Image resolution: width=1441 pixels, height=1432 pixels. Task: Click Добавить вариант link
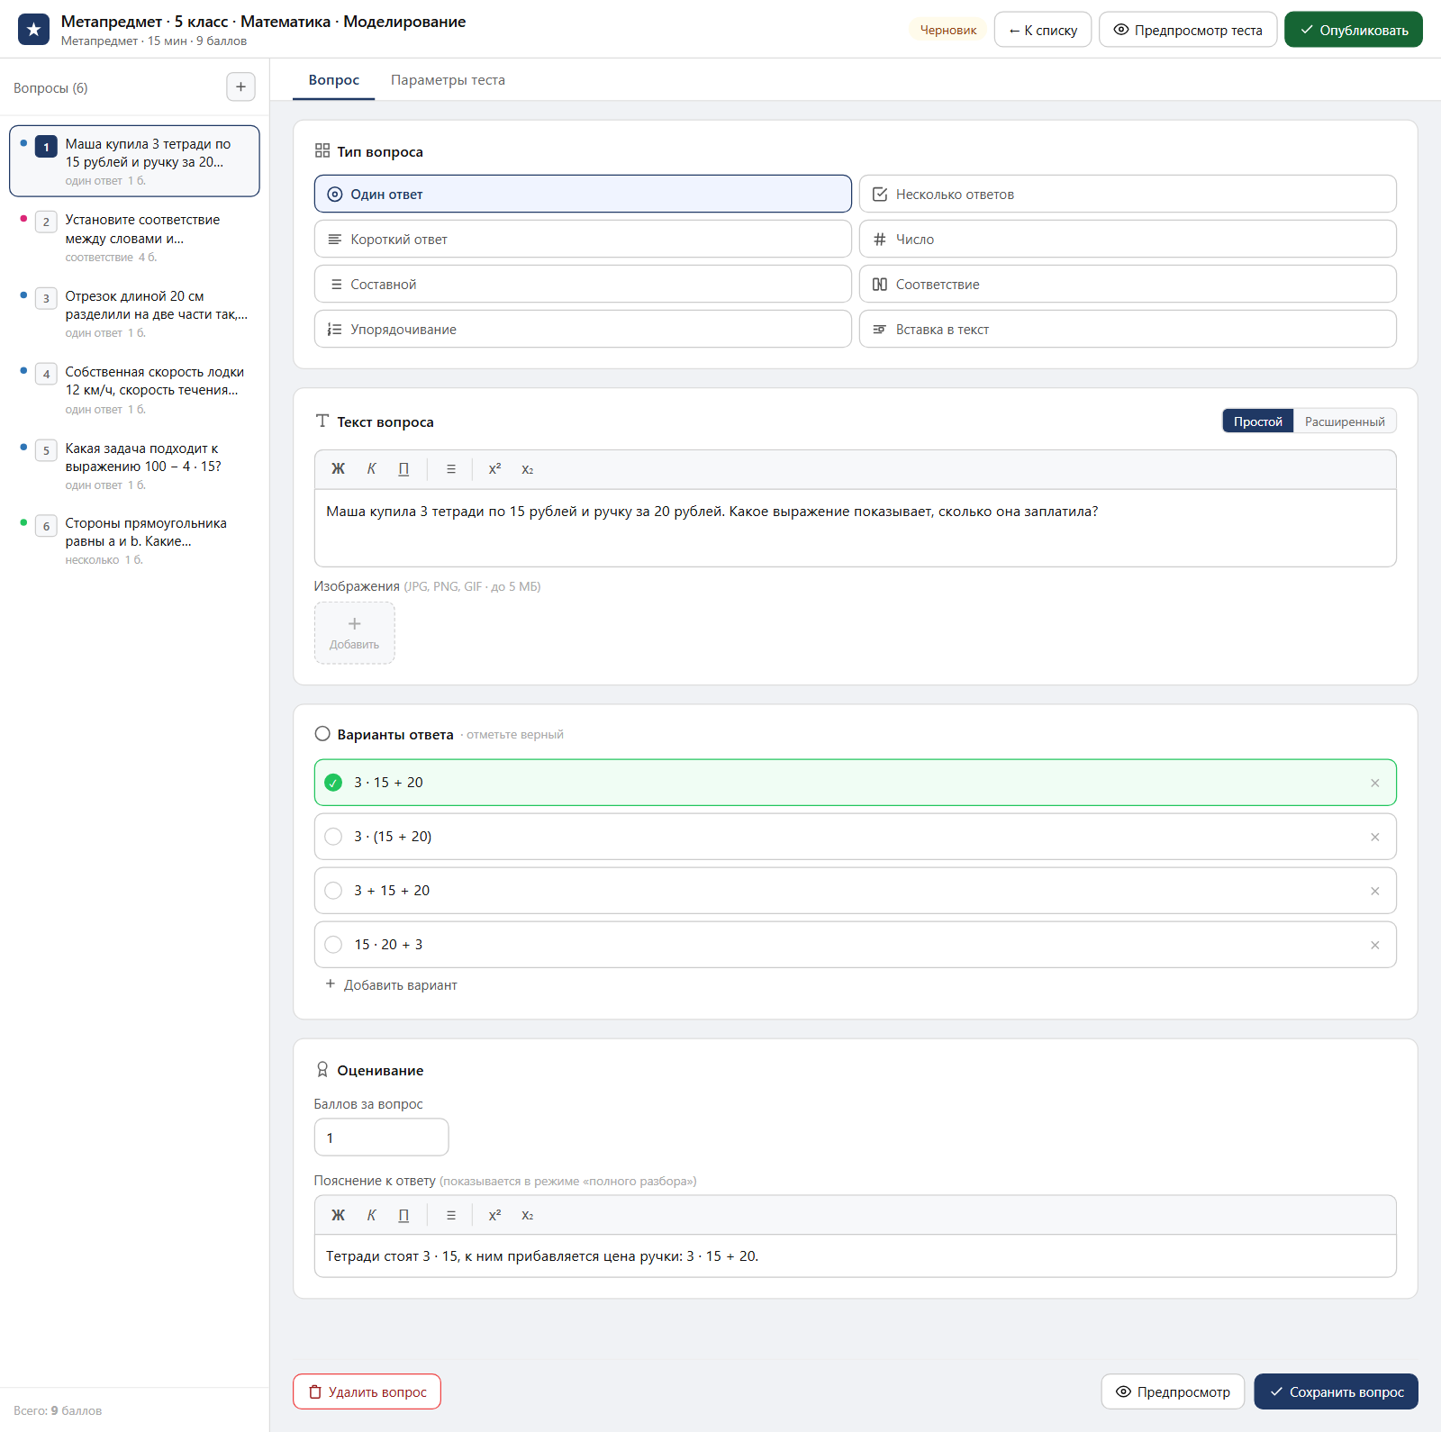click(x=391, y=985)
